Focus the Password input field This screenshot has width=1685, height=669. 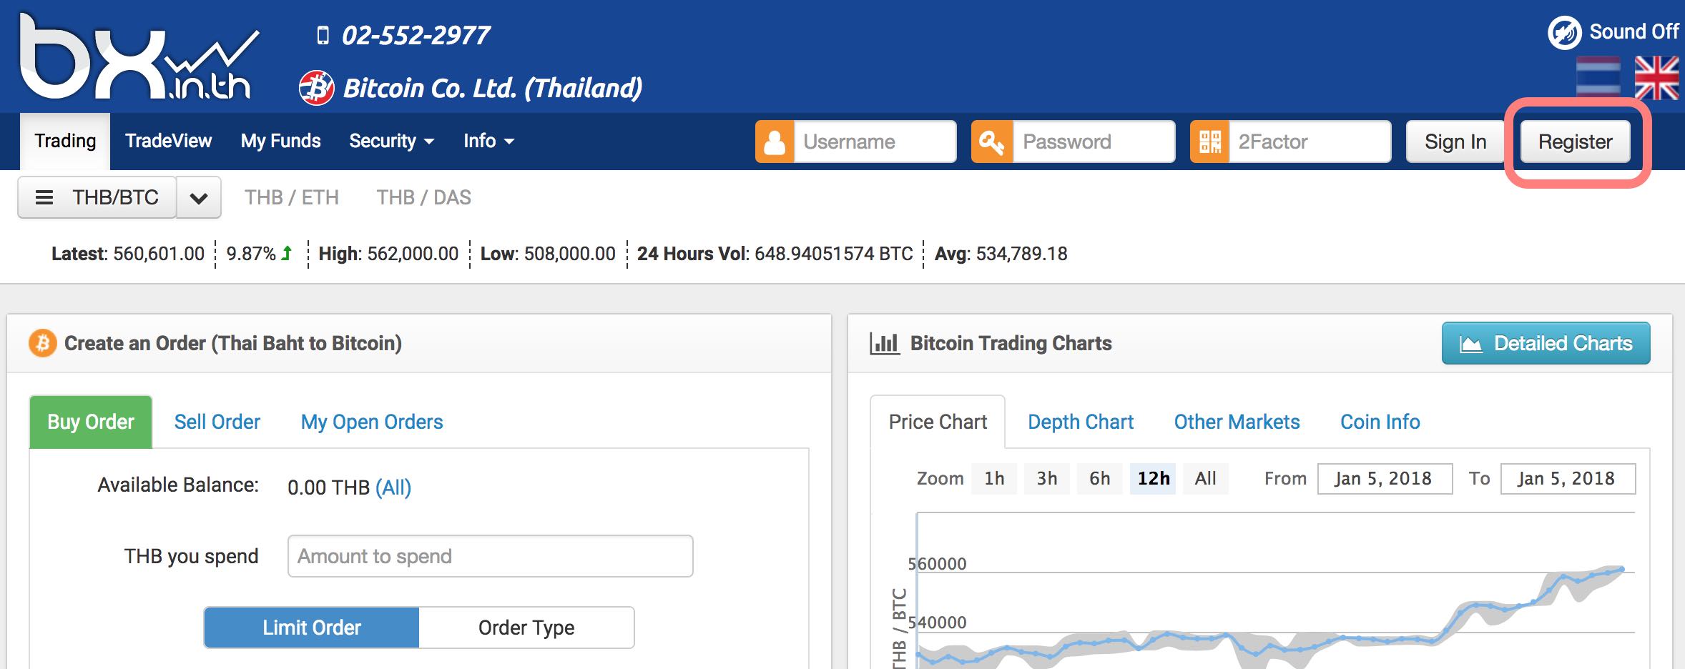coord(1094,142)
